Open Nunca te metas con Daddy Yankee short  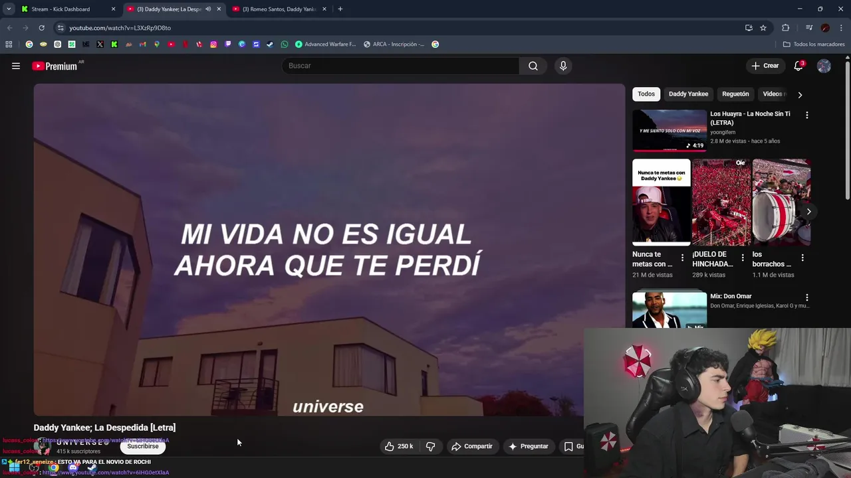[662, 202]
